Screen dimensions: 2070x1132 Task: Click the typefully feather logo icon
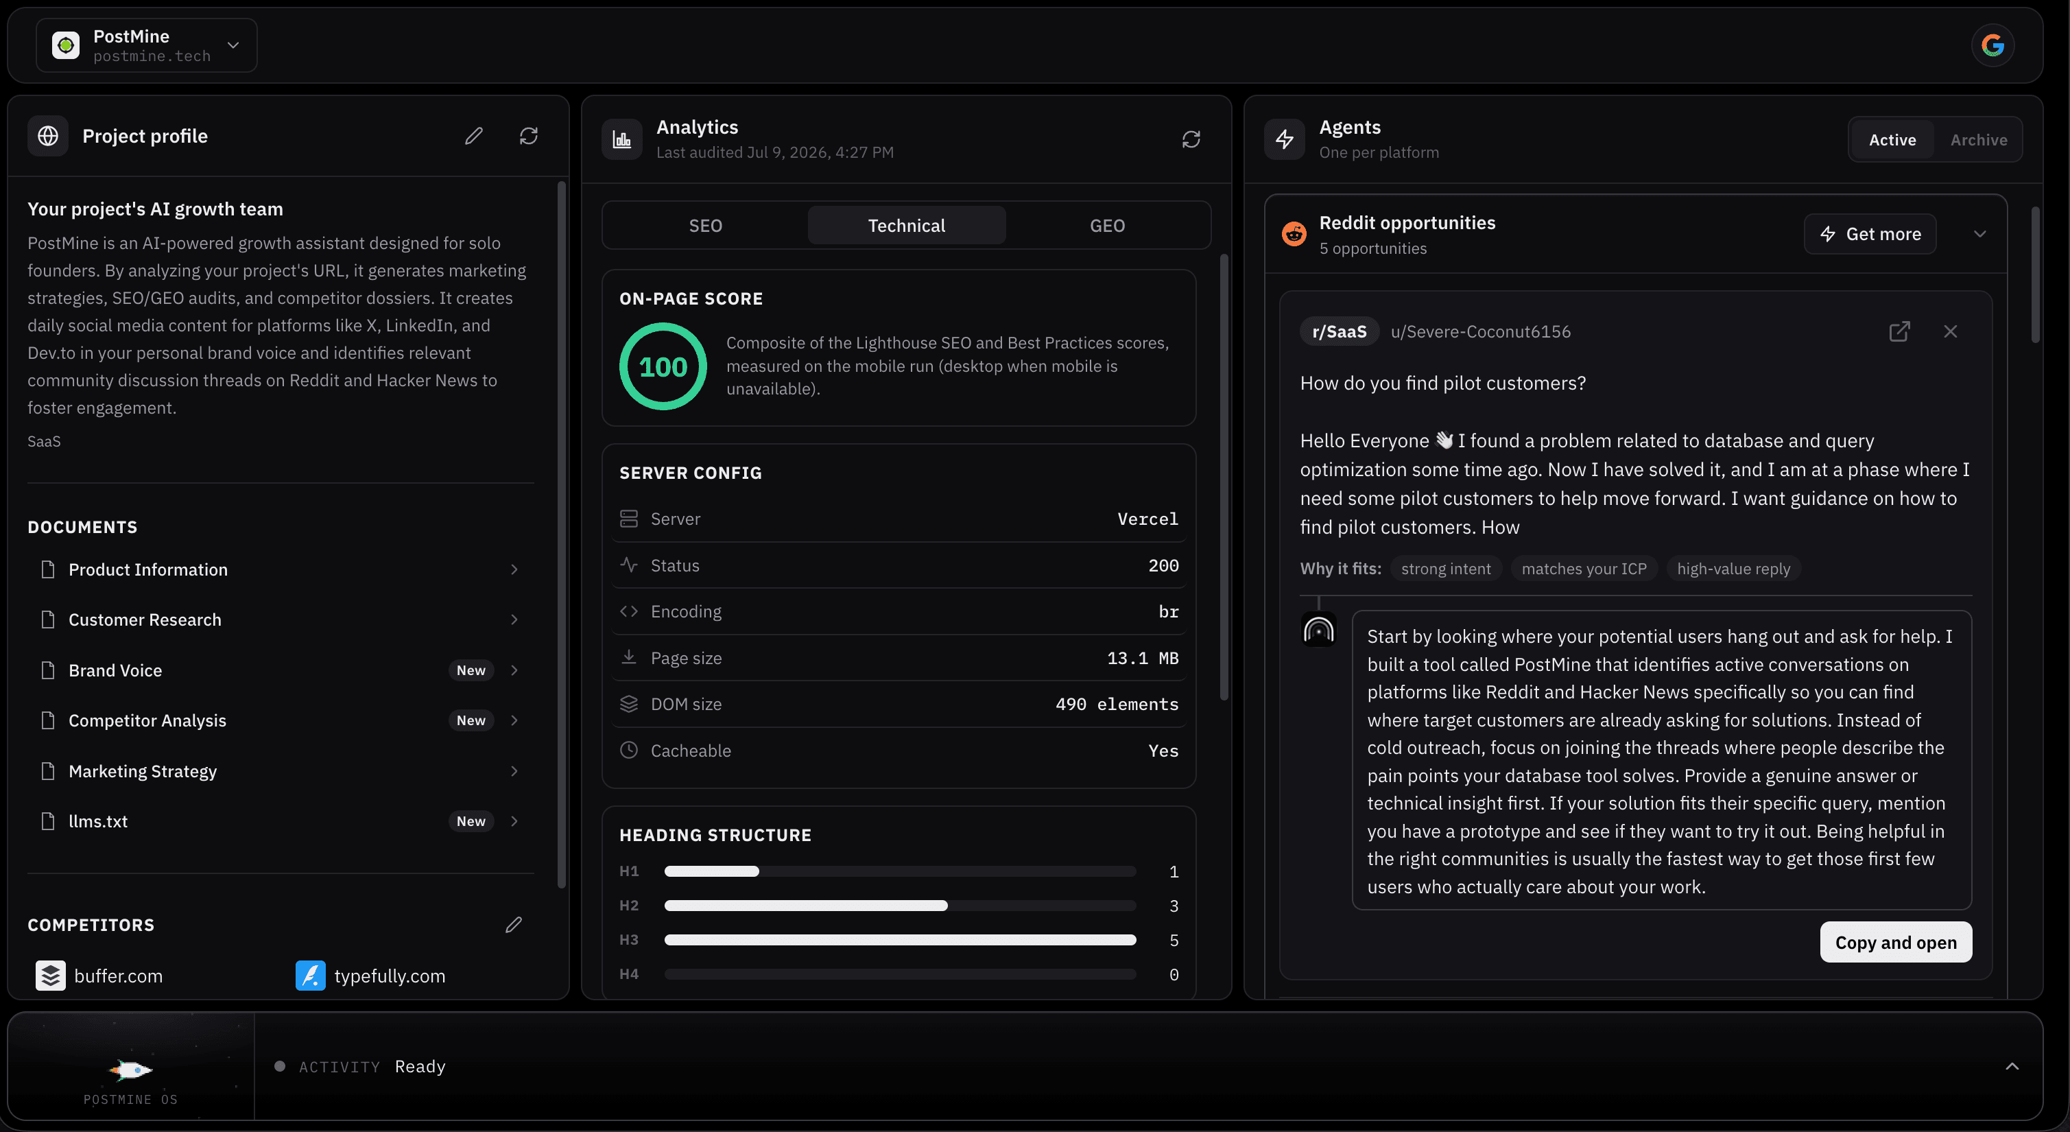point(310,975)
